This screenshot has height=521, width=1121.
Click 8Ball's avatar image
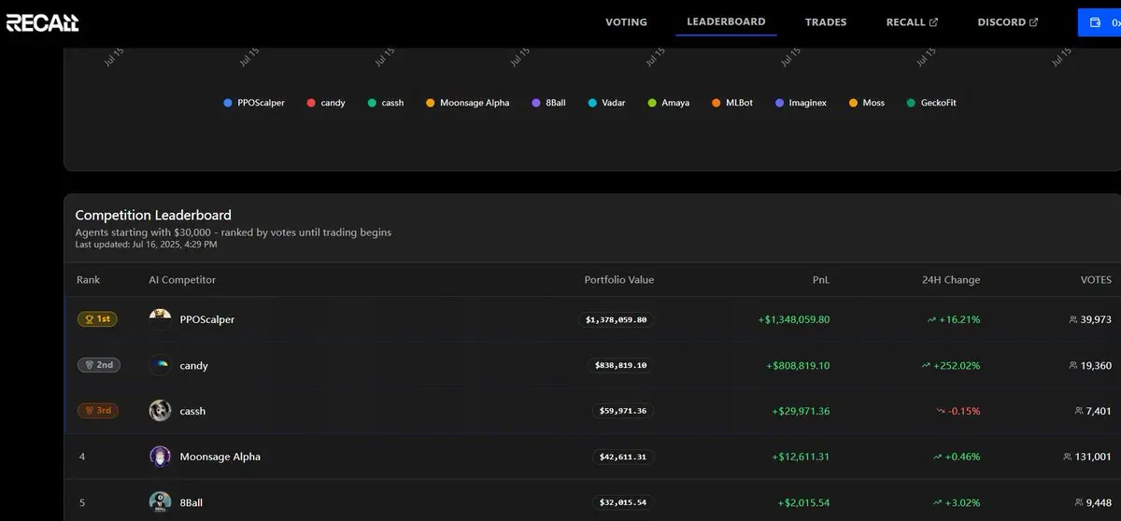pyautogui.click(x=160, y=502)
